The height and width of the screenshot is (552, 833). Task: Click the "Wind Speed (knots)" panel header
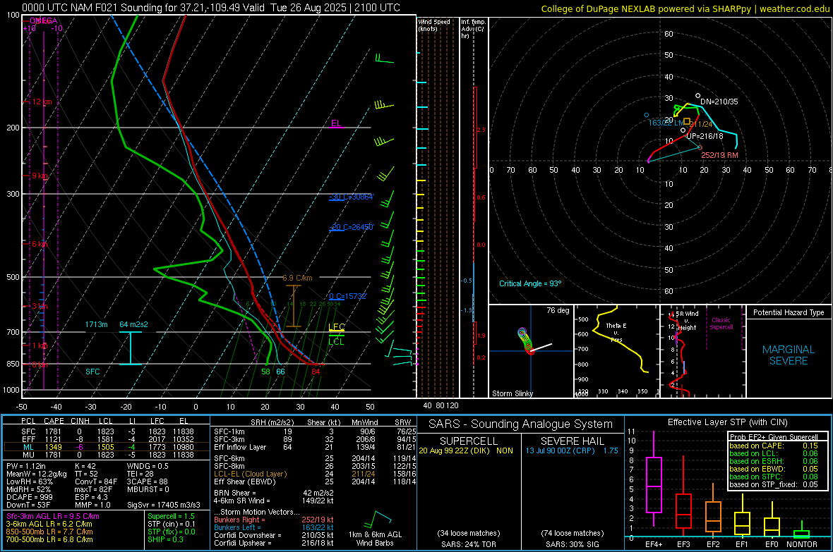(x=434, y=25)
